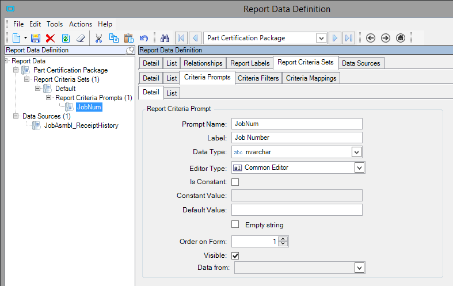Enable the Is Constant checkbox

point(235,182)
